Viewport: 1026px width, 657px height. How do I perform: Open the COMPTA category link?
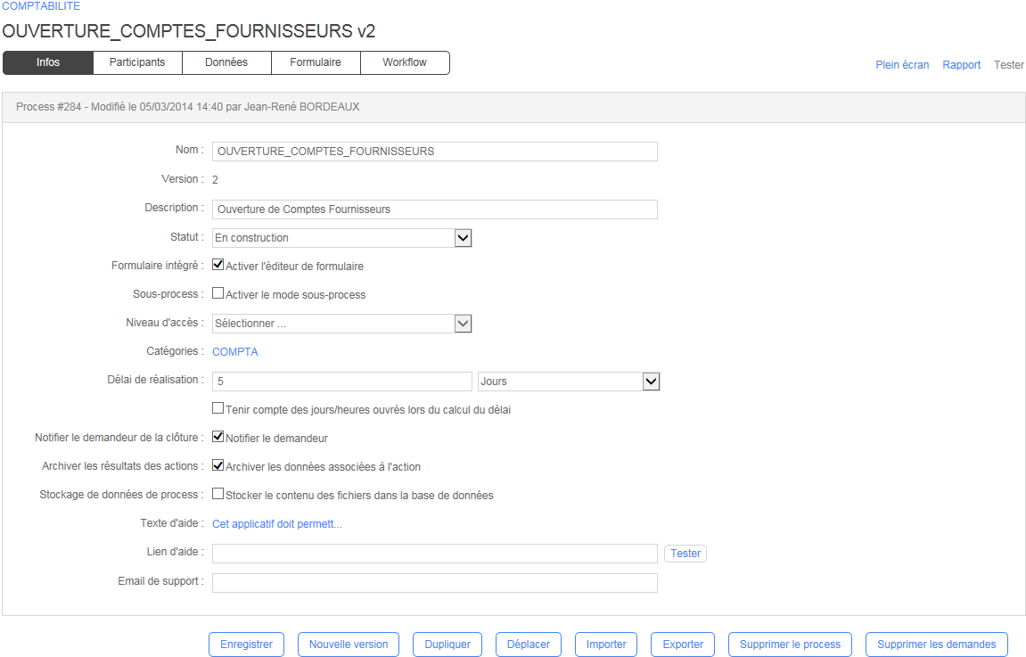(235, 352)
